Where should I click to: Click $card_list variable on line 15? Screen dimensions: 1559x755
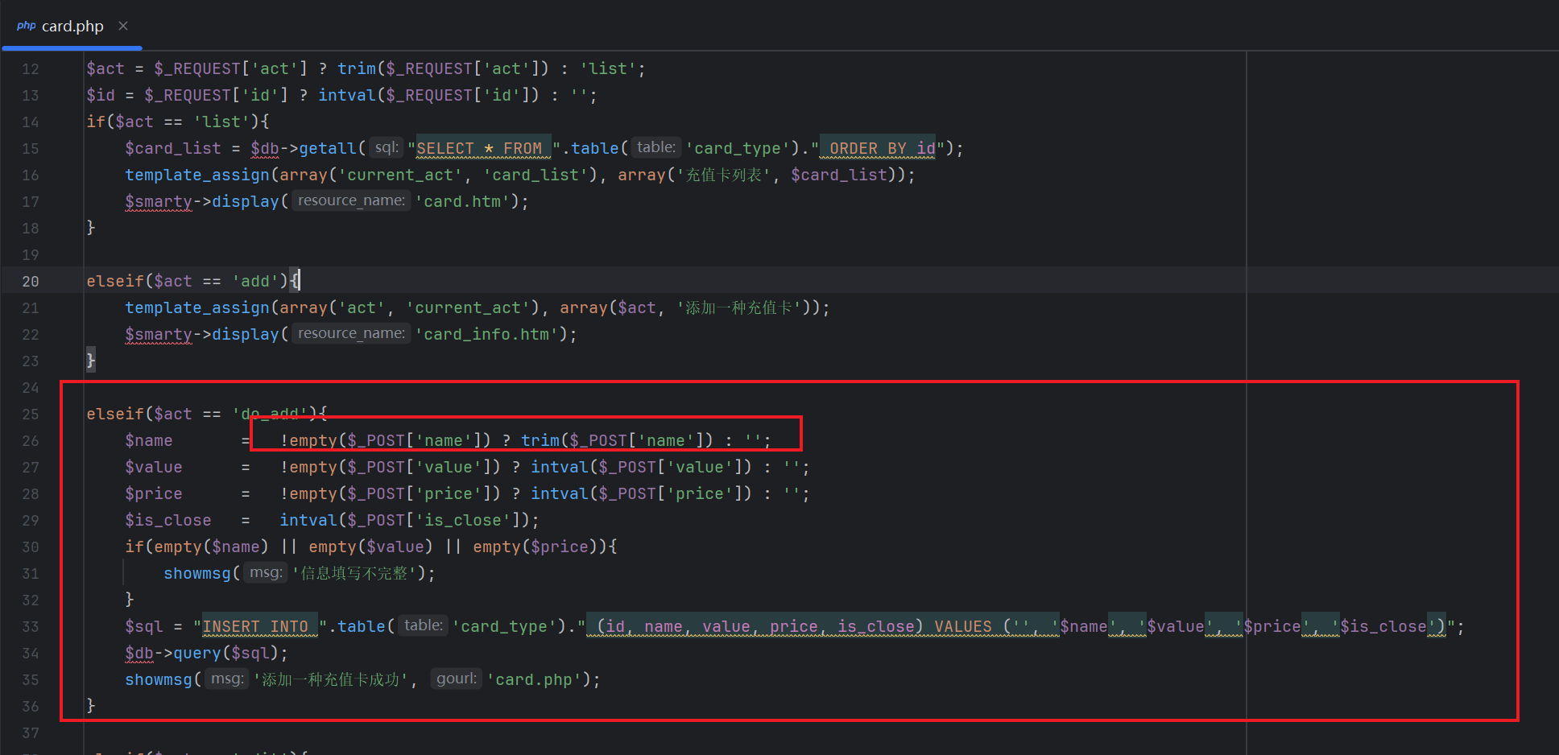[x=173, y=149]
